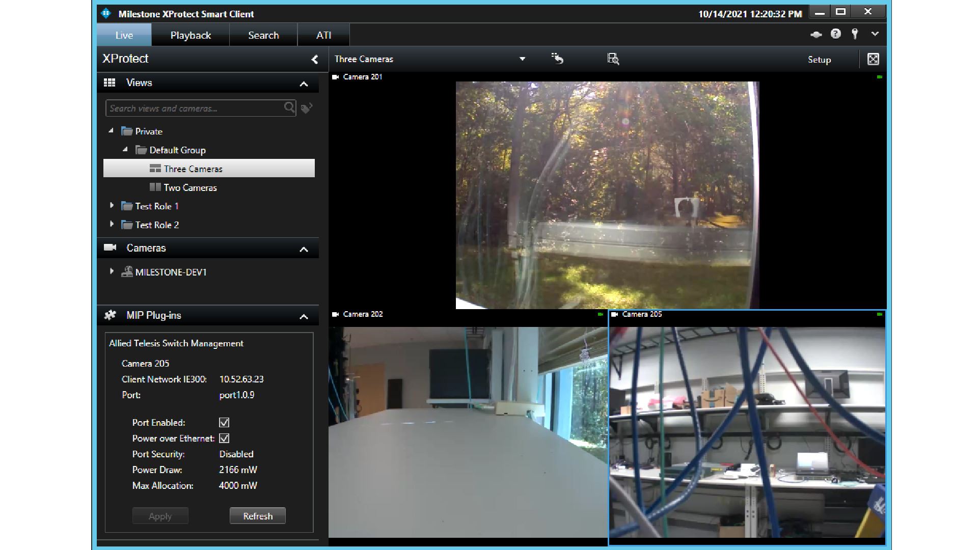Collapse the Views section
The height and width of the screenshot is (550, 978).
[x=304, y=84]
